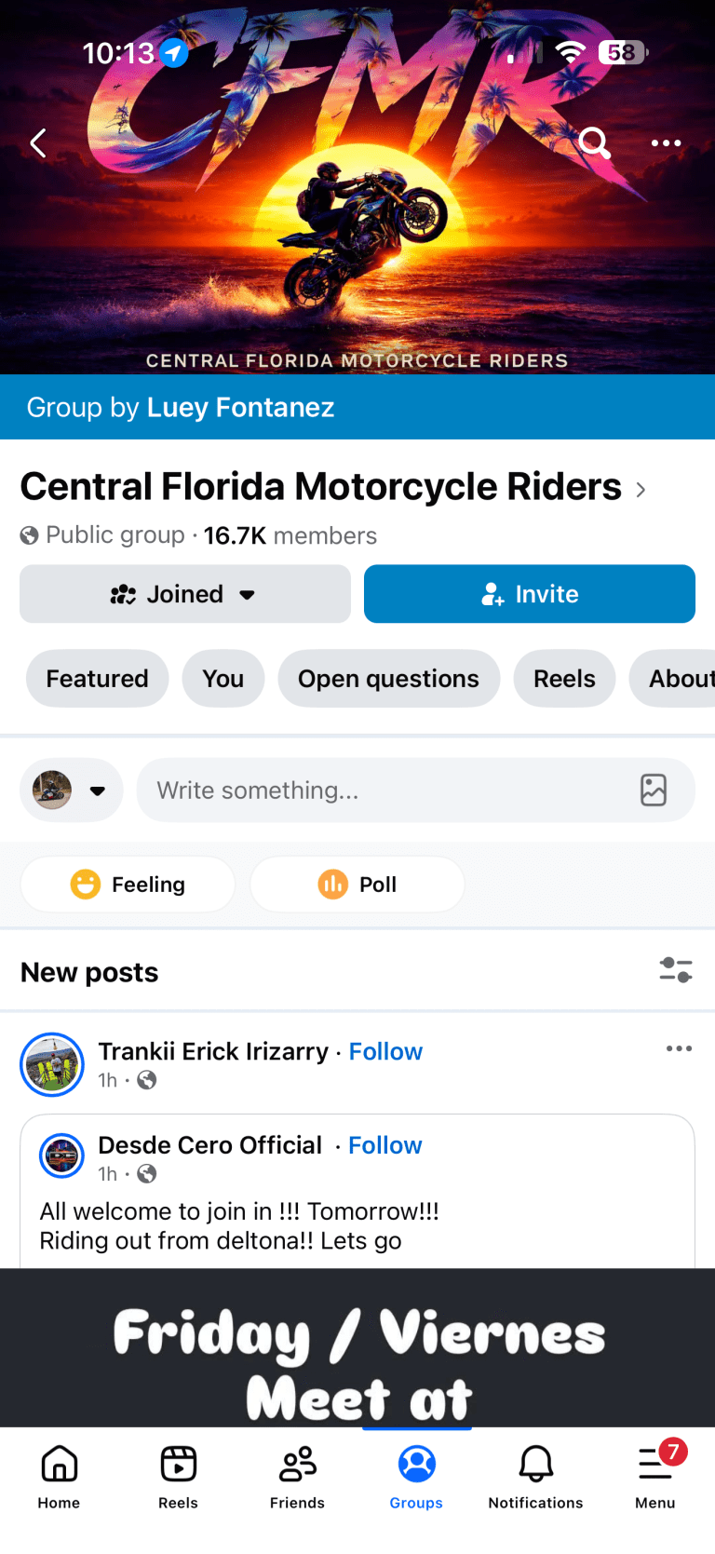Open new posts filter settings icon

(676, 970)
